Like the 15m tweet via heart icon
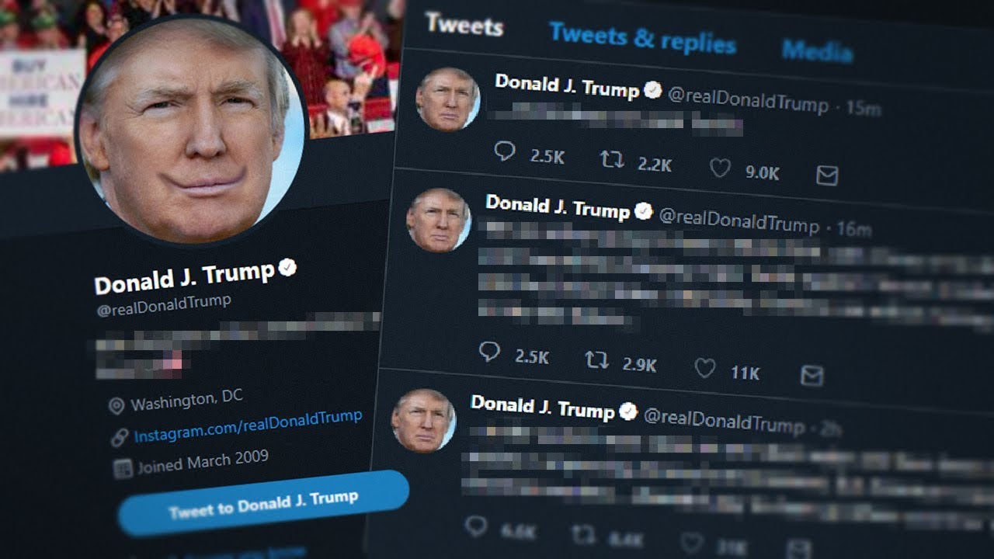The height and width of the screenshot is (559, 994). (720, 168)
